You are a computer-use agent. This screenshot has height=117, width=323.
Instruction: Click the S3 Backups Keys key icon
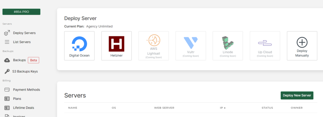[7, 71]
